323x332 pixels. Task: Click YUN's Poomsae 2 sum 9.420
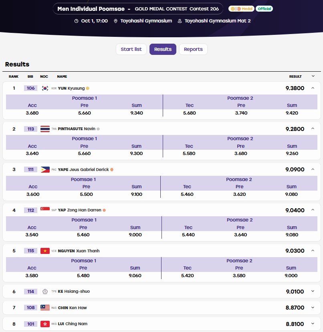[292, 113]
